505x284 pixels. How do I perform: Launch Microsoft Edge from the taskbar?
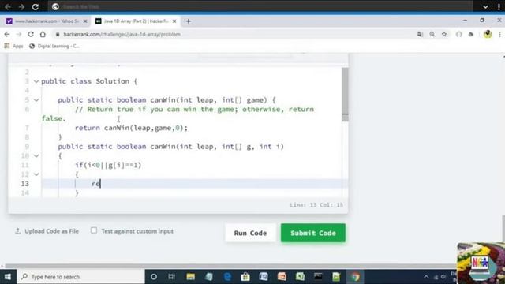227,277
